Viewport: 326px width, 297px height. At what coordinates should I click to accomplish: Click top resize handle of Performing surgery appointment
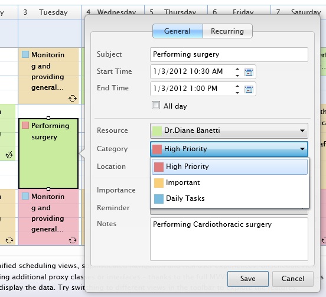[48, 118]
